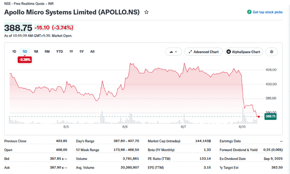Show year-to-date YTD range
290x174 pixels.
[x=59, y=52]
